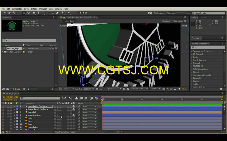Toggle the Motion Blur enable icon
Viewport: 227px width, 141px height.
point(86,98)
